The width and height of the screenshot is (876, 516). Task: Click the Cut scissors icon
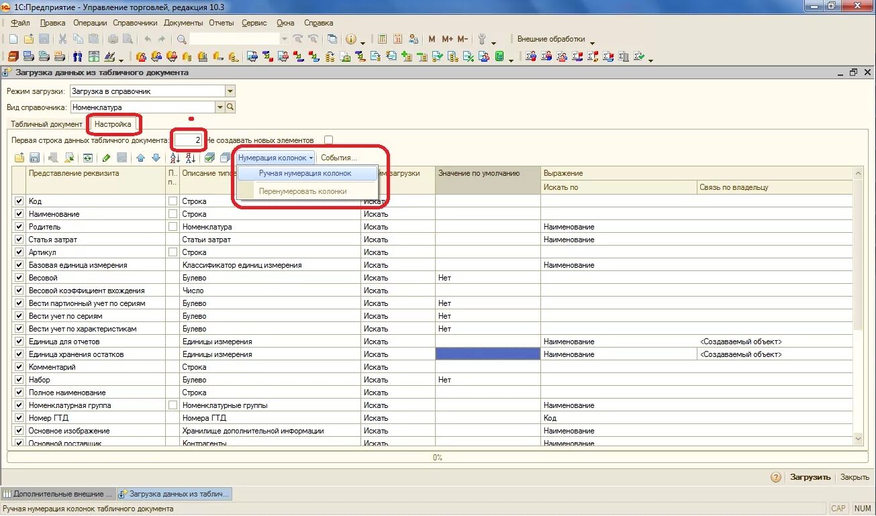63,40
